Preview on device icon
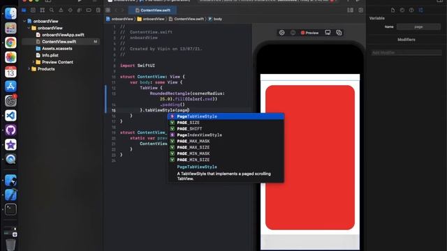 point(328,33)
